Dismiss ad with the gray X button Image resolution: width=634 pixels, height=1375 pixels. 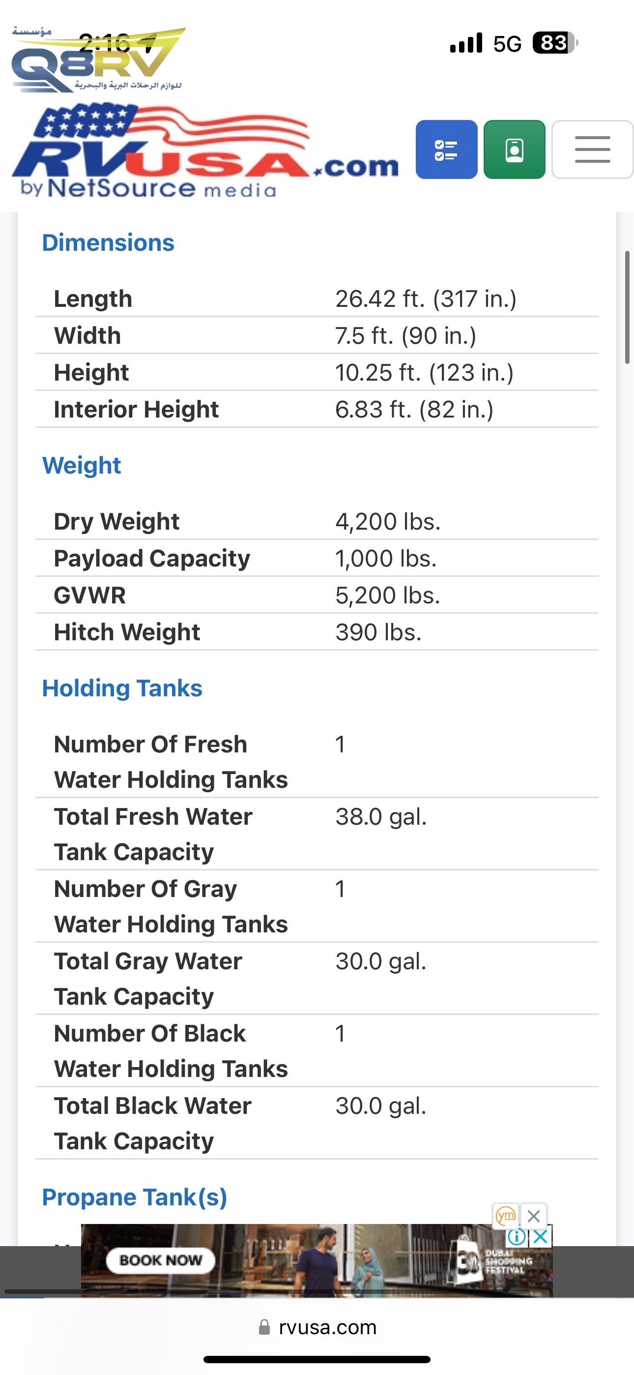point(533,1216)
